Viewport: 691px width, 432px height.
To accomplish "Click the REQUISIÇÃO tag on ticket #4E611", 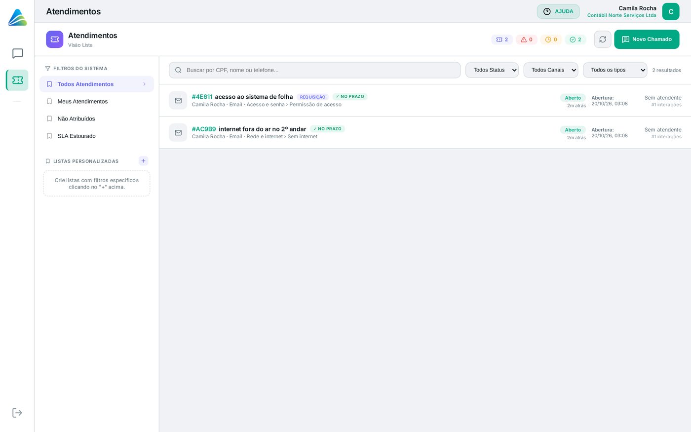I will tap(312, 97).
